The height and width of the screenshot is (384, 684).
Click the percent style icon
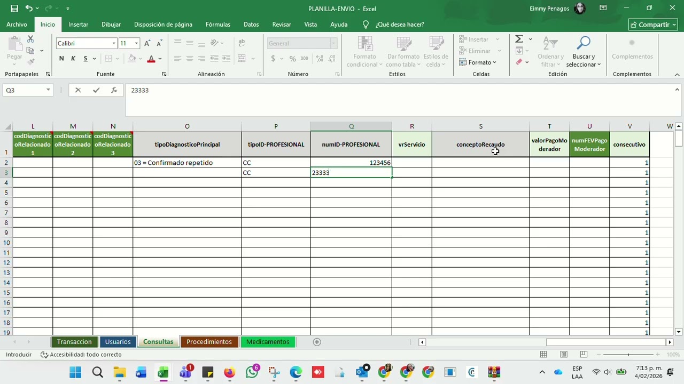(292, 59)
